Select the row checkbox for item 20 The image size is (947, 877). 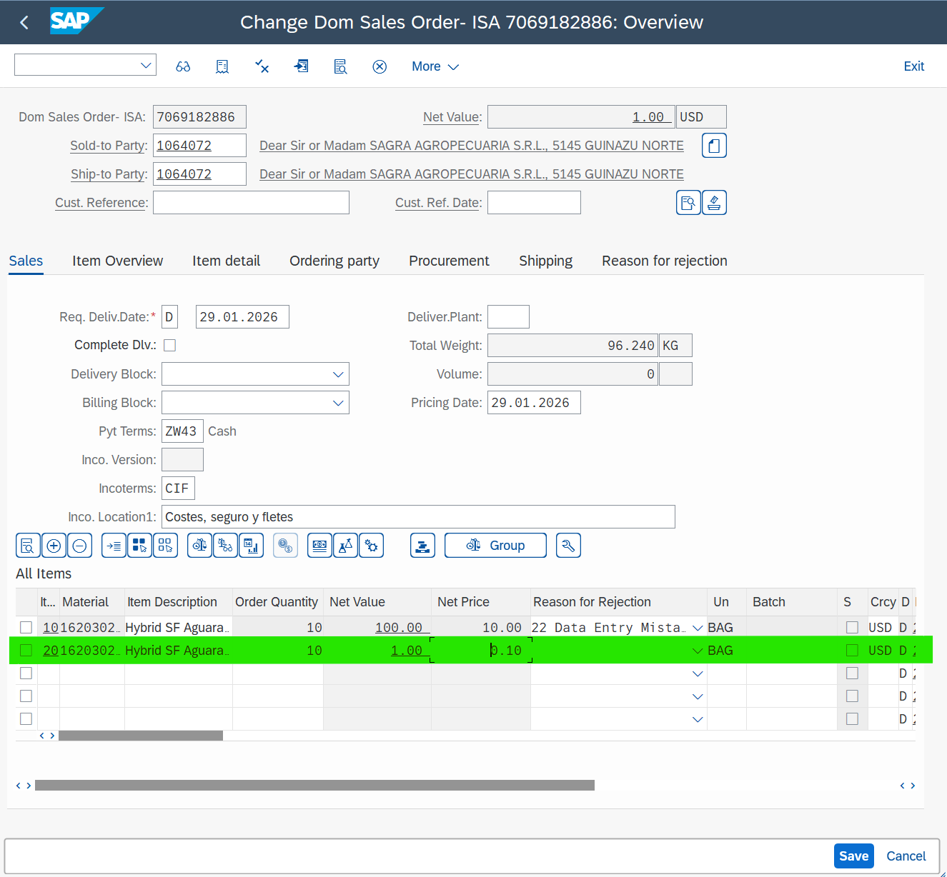[26, 650]
